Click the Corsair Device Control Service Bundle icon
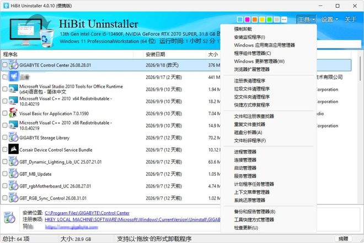Image resolution: width=364 pixels, height=243 pixels. pos(13,150)
